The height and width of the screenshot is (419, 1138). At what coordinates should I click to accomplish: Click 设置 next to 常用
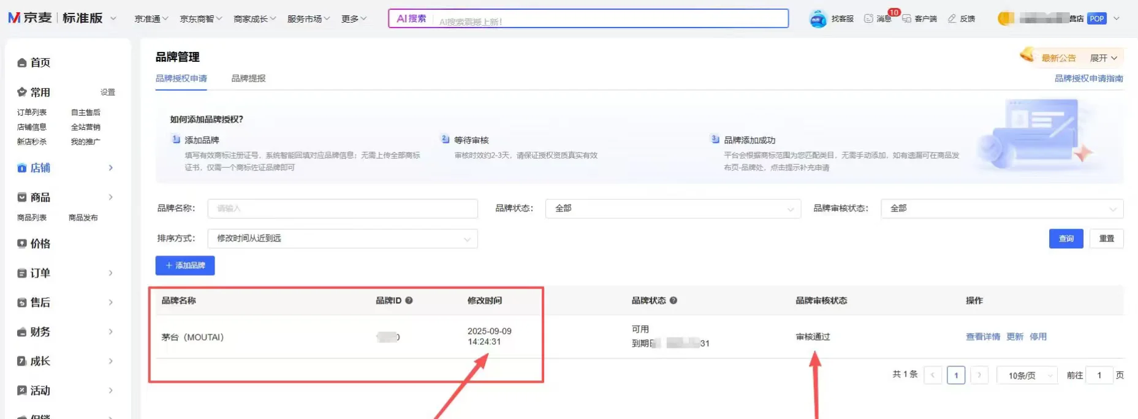[108, 92]
